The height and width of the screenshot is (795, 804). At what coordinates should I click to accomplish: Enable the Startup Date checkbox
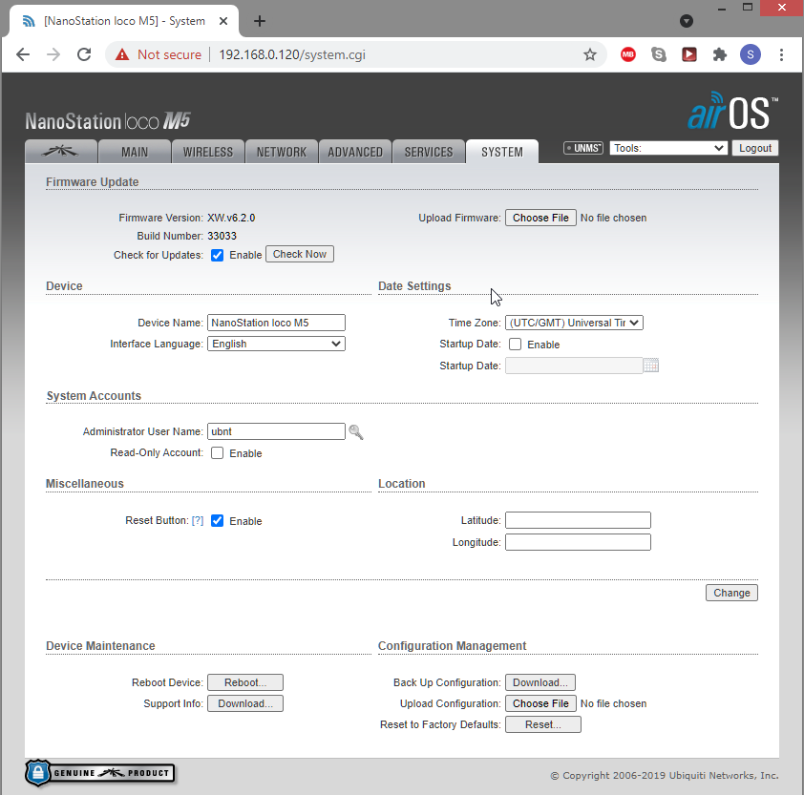(516, 344)
